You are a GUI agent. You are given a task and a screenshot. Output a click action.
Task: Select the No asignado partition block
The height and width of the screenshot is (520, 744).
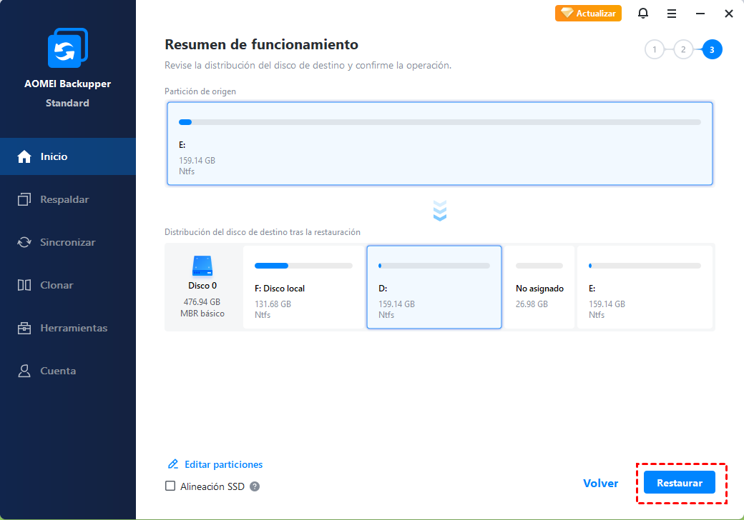point(539,287)
